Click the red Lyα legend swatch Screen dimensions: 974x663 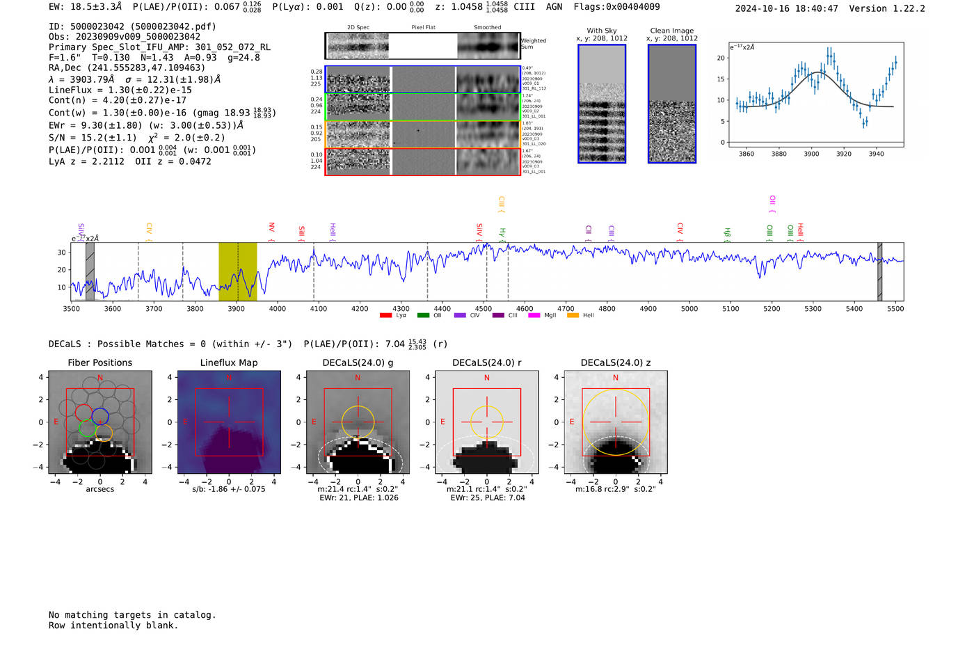pos(385,316)
